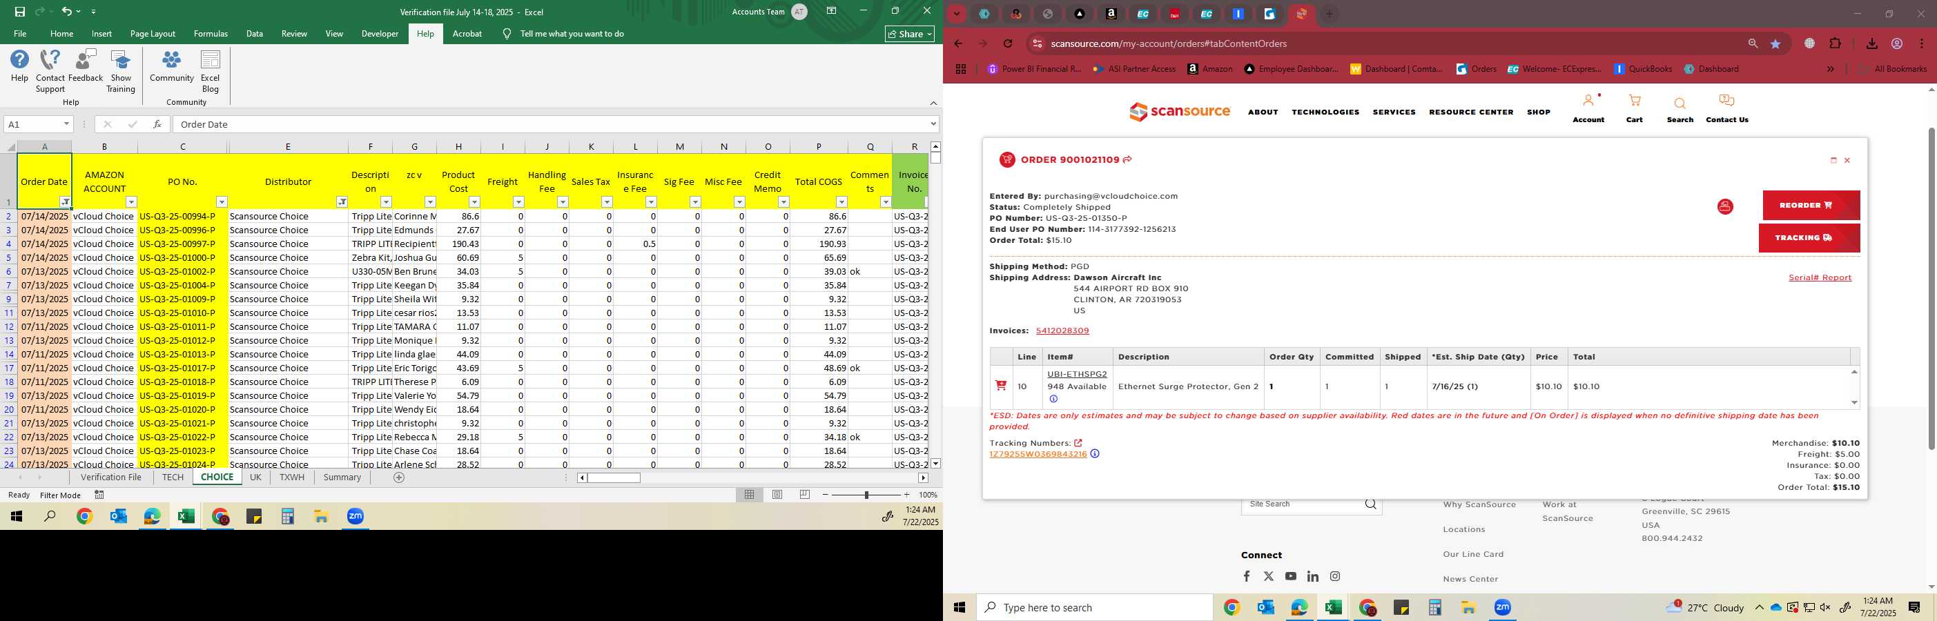Undo the last action in Excel
Image resolution: width=1937 pixels, height=621 pixels.
click(x=67, y=11)
